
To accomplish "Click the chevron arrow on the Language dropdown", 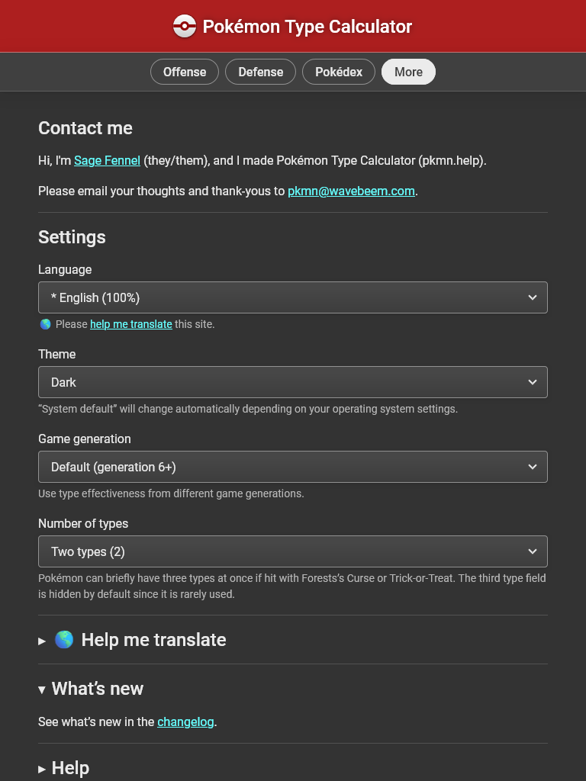I will click(x=532, y=297).
